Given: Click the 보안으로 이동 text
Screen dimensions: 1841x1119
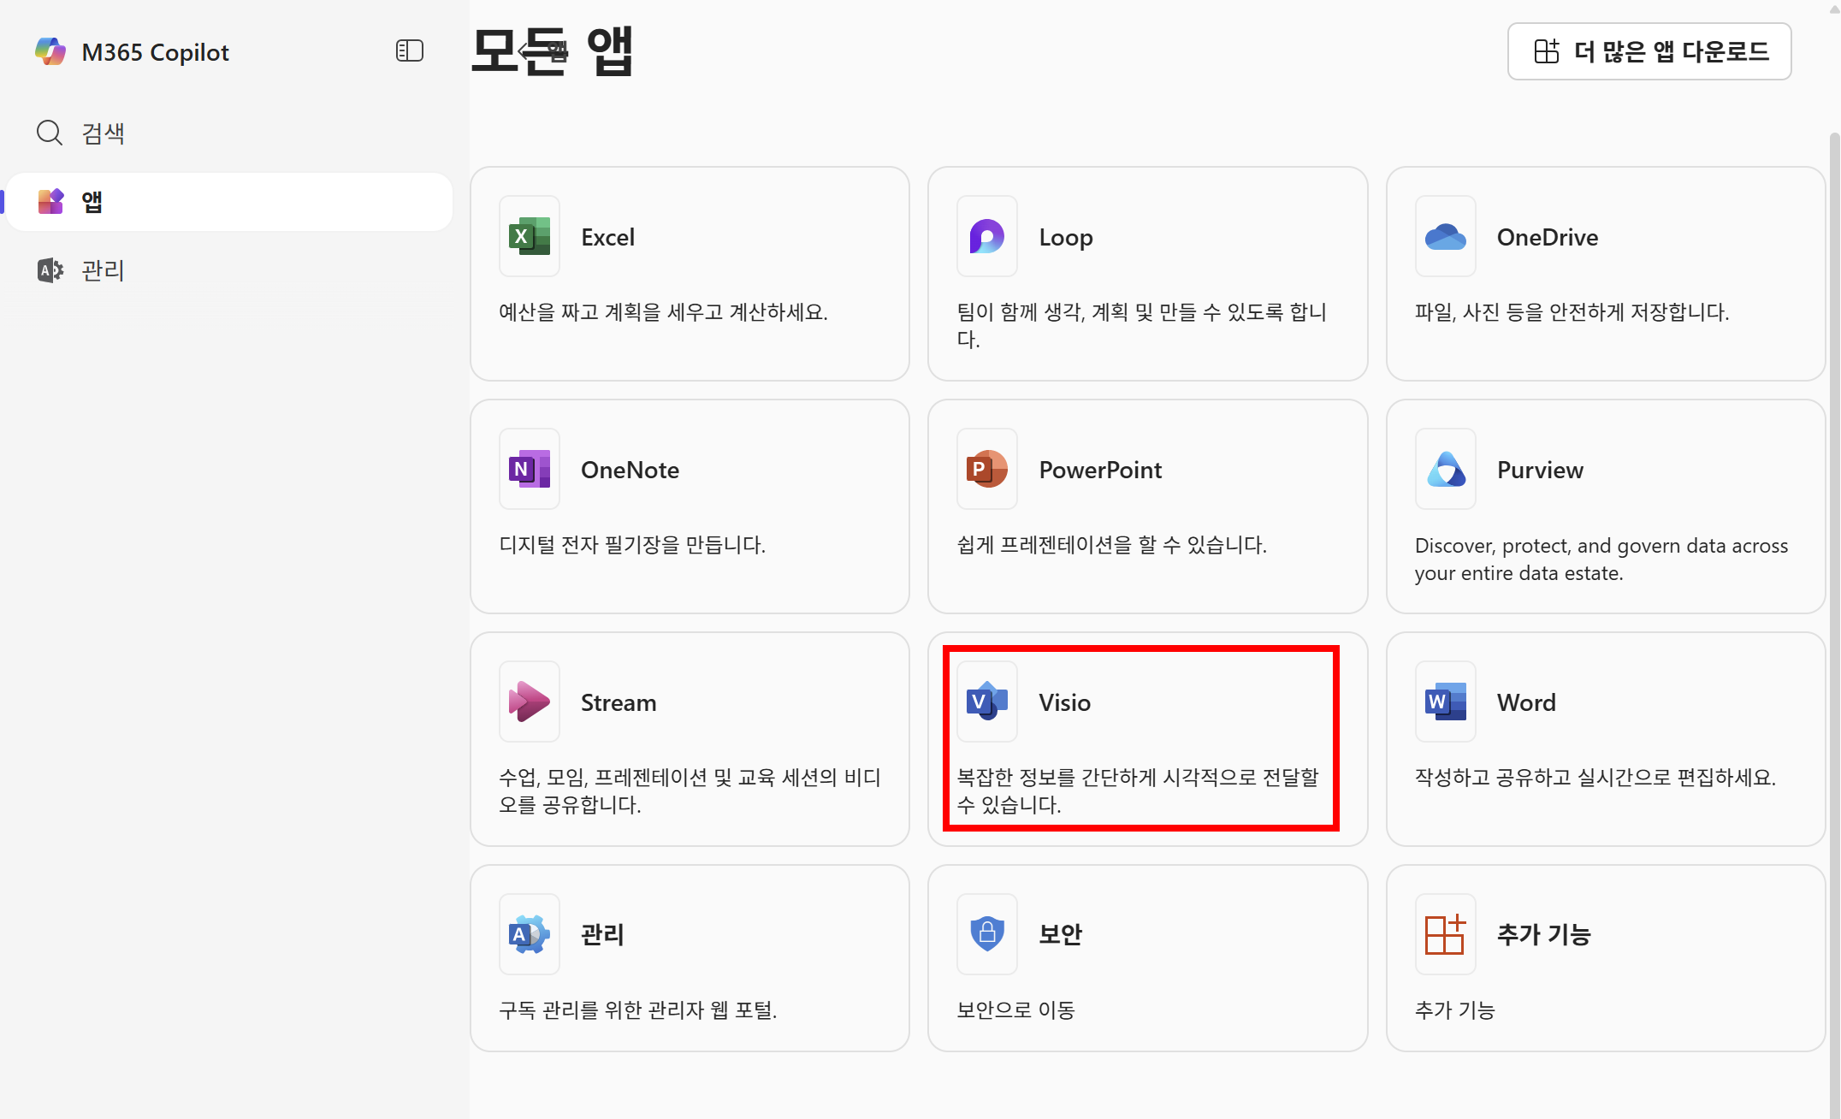Looking at the screenshot, I should pyautogui.click(x=1015, y=1009).
